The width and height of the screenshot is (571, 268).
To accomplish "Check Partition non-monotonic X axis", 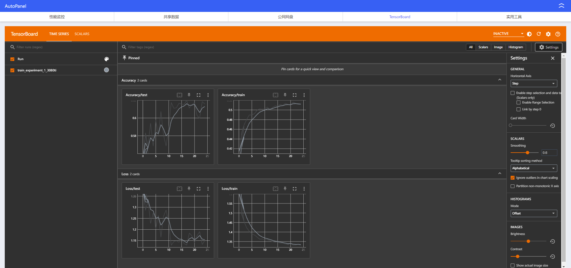I will (x=512, y=186).
